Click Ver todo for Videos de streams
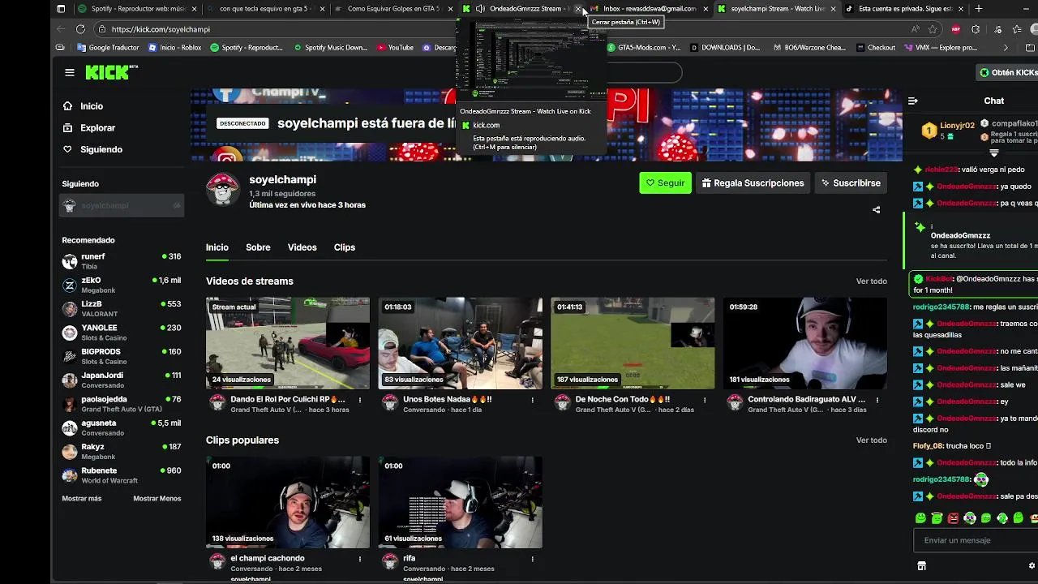The width and height of the screenshot is (1038, 584). pos(871,281)
